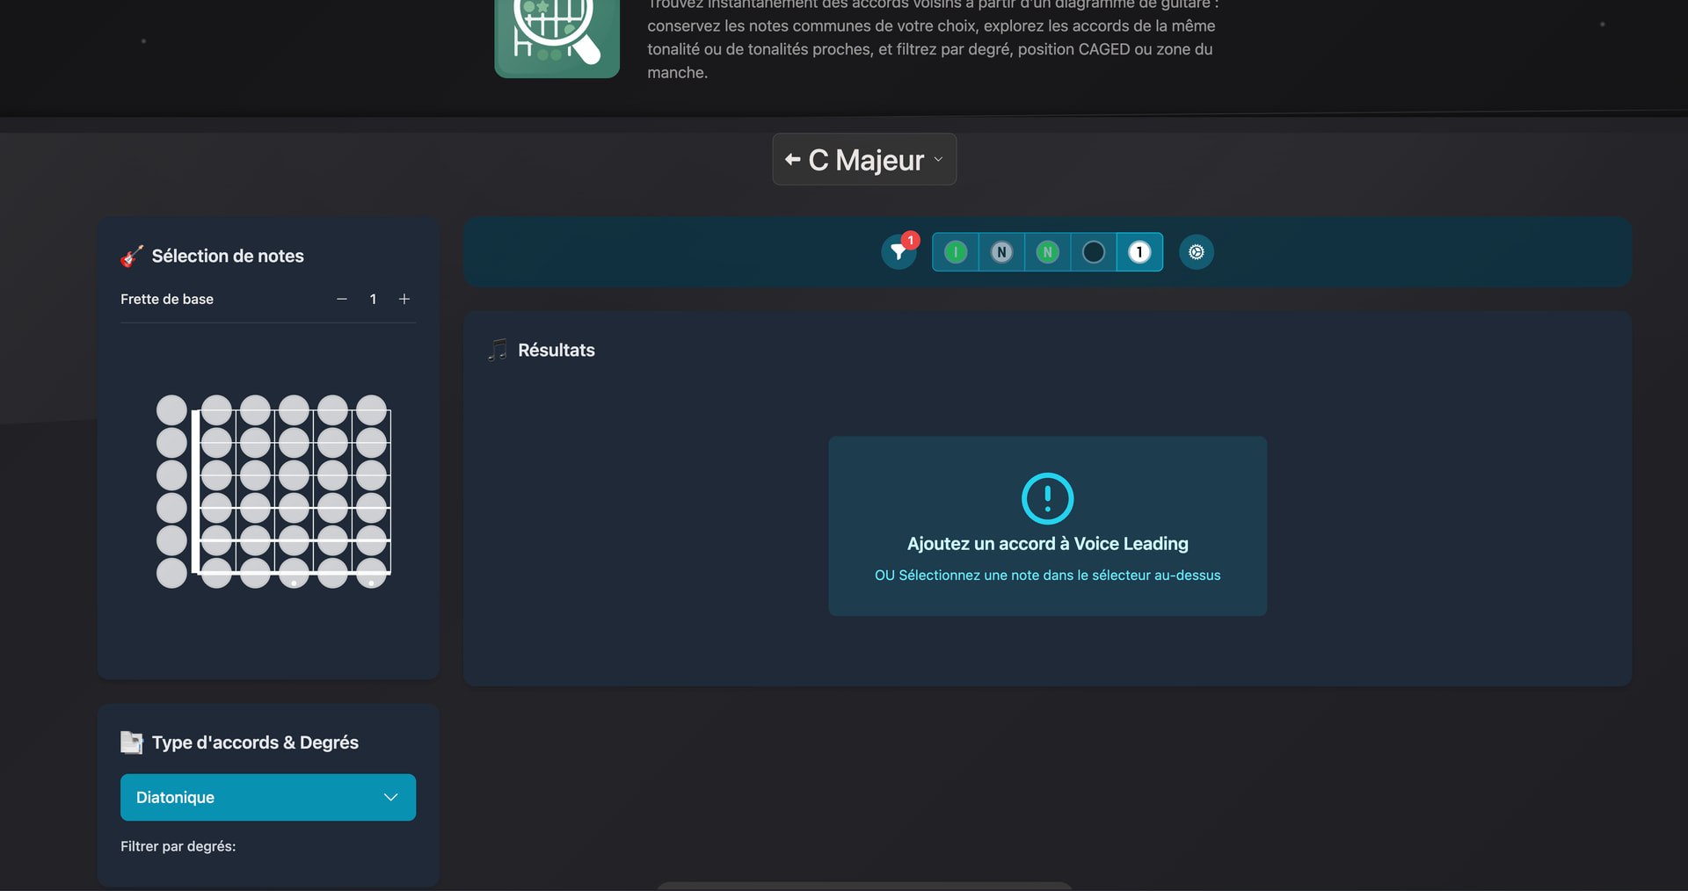The width and height of the screenshot is (1688, 891).
Task: Click the Sélection de notes guitar icon
Action: (132, 256)
